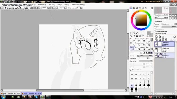The width and height of the screenshot is (177, 99).
Task: Click the horizontal canvas scrollbar
Action: click(60, 90)
